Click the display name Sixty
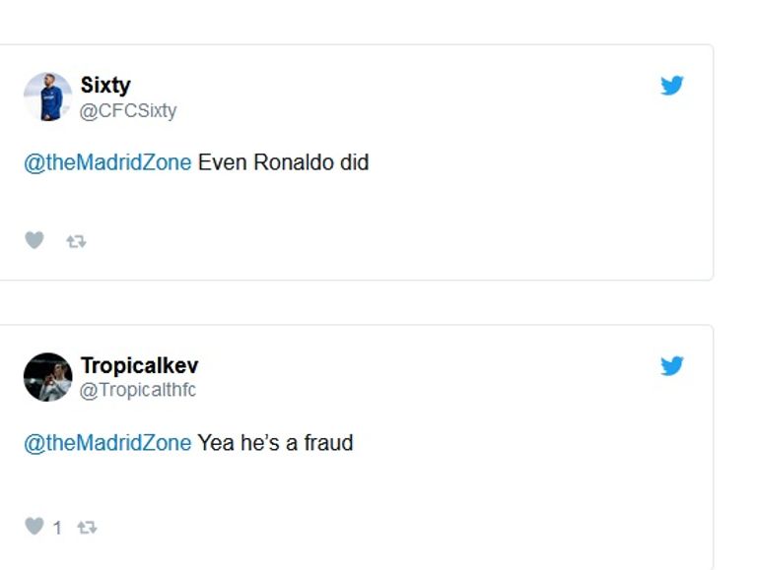The height and width of the screenshot is (570, 757). point(105,86)
